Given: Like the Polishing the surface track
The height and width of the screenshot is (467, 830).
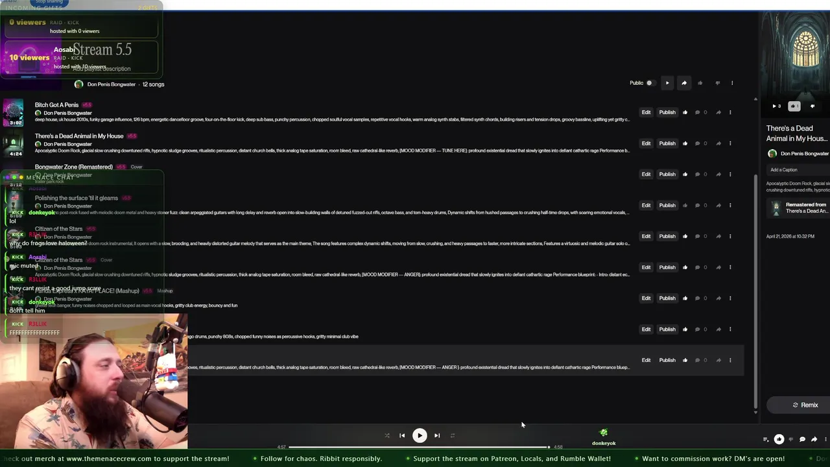Looking at the screenshot, I should [685, 206].
